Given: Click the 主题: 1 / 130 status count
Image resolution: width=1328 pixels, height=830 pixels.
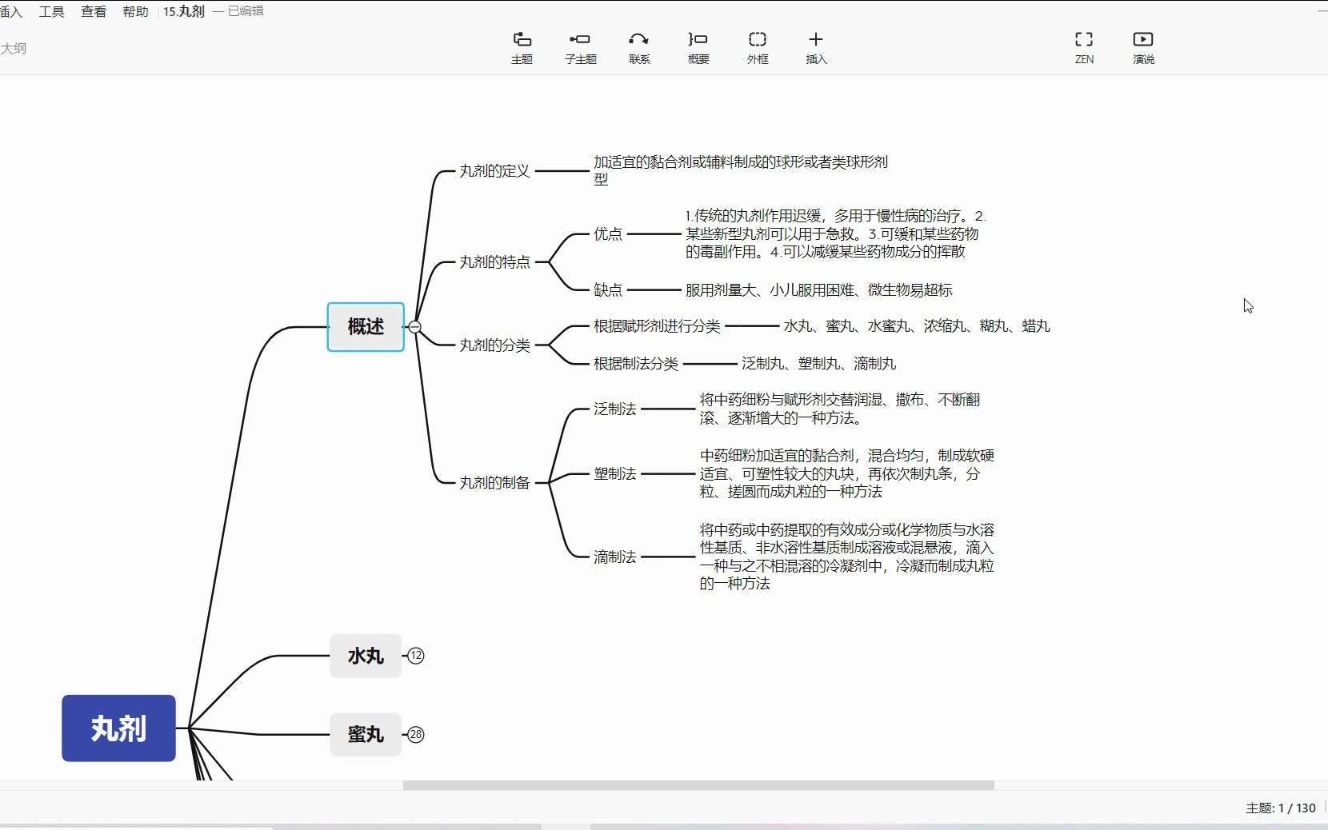Looking at the screenshot, I should coord(1280,808).
